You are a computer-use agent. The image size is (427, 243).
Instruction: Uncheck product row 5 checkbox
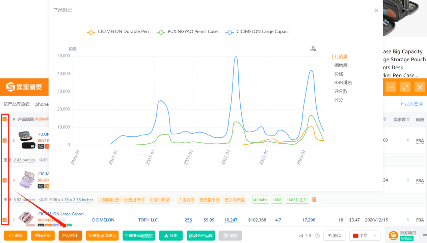[x=5, y=140]
